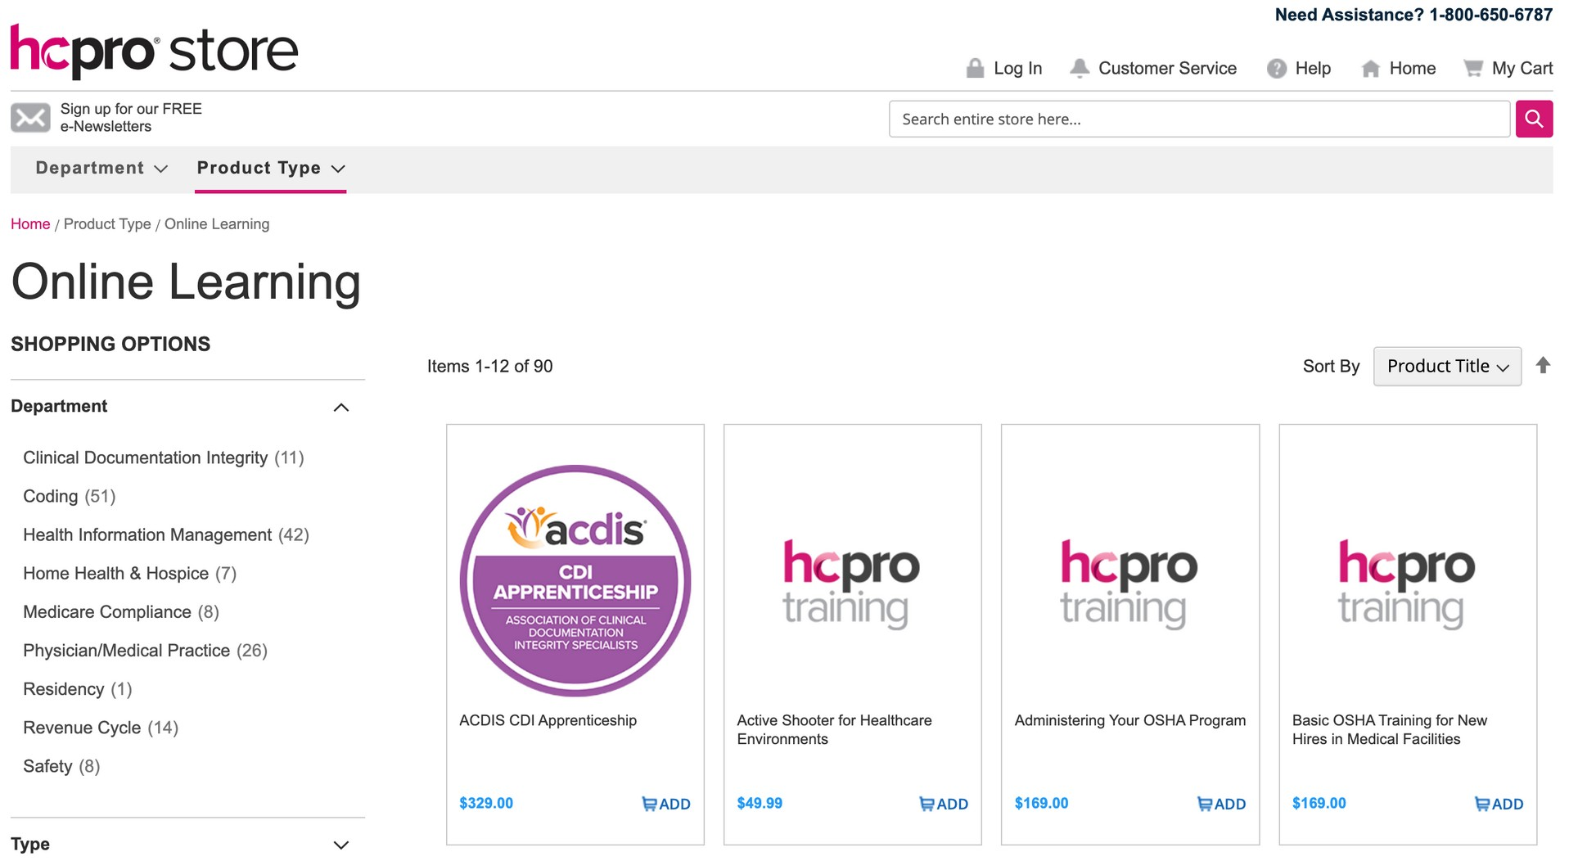Add Active Shooter course to cart

click(943, 804)
